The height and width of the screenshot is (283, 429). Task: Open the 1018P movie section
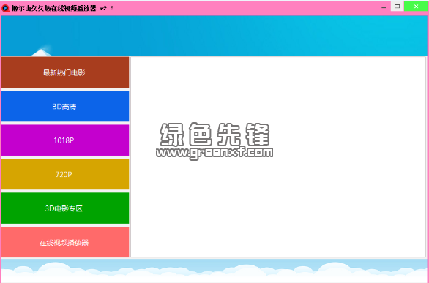tap(65, 140)
